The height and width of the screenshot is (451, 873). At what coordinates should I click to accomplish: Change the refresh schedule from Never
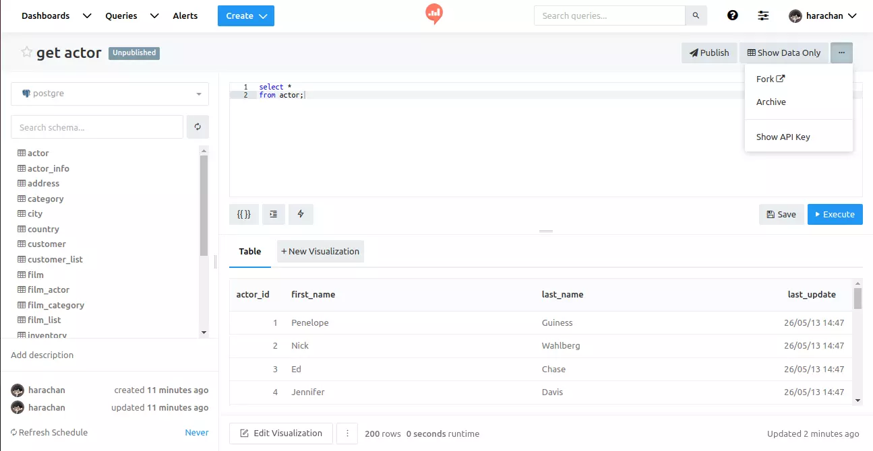[196, 432]
